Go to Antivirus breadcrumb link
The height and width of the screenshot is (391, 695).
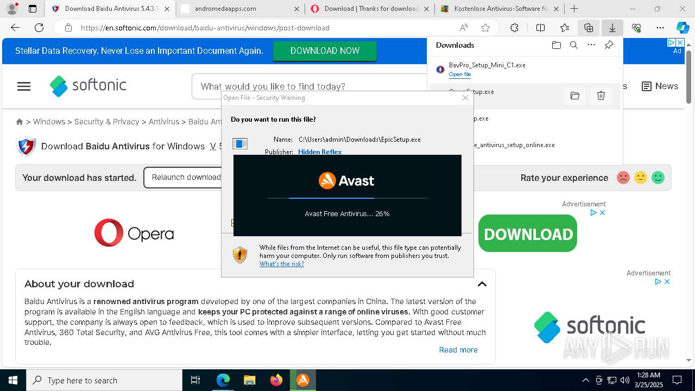pos(163,122)
